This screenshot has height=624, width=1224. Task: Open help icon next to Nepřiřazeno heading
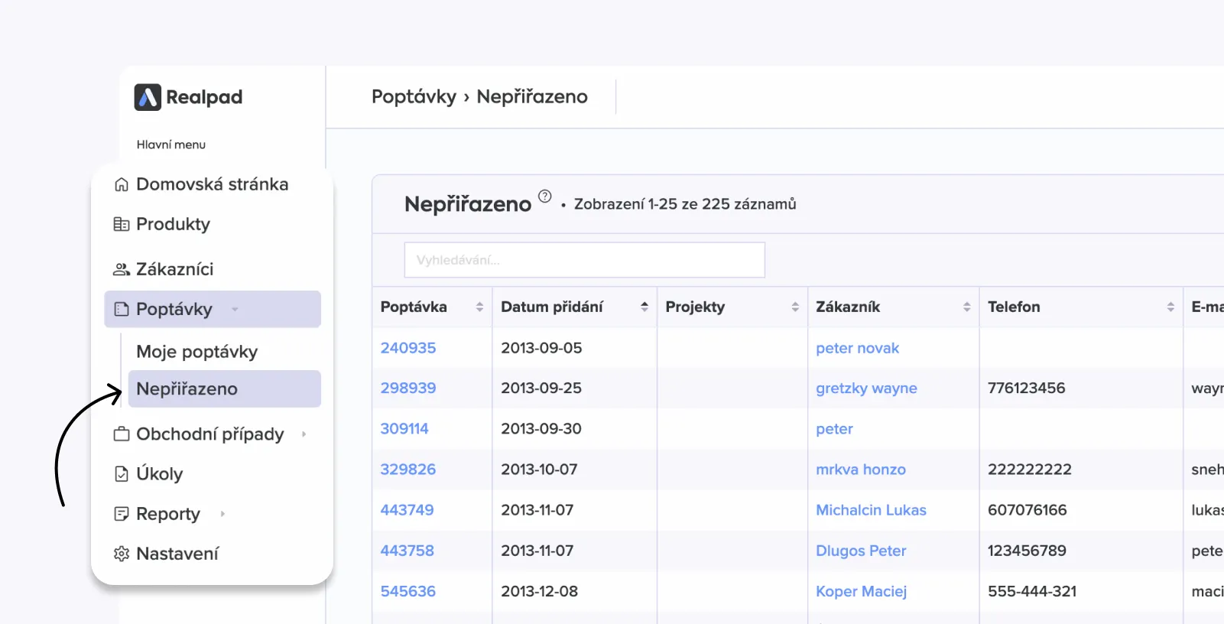pyautogui.click(x=544, y=197)
